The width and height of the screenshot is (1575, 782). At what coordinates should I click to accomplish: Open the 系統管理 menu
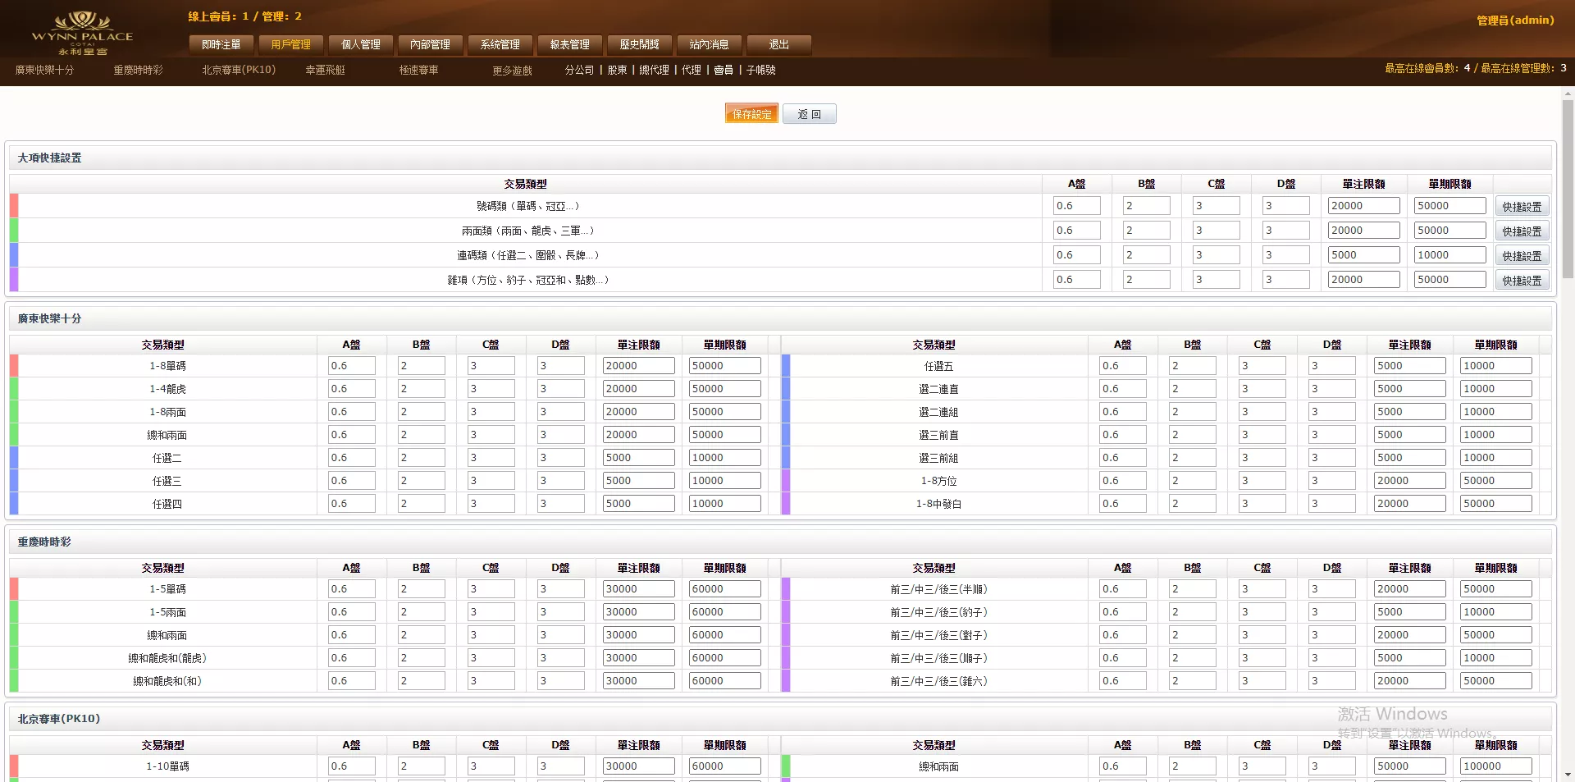coord(500,45)
